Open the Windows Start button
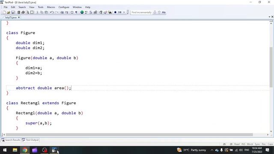Screen dimensions: 274x154 click(x=5, y=150)
